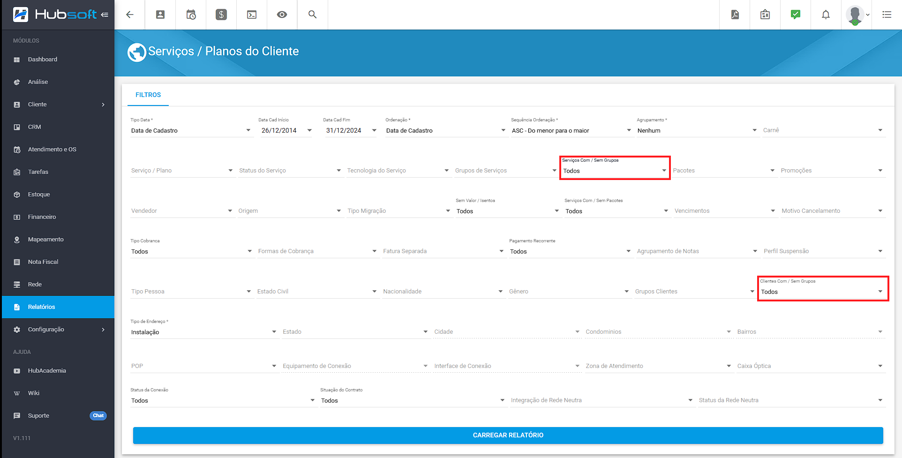Click the green chat check icon
The height and width of the screenshot is (458, 902).
point(796,15)
